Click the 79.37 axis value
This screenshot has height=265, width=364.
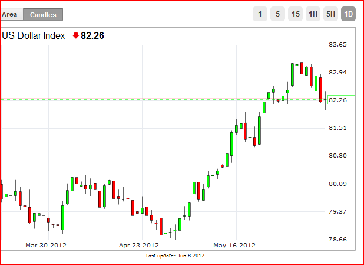(x=337, y=211)
